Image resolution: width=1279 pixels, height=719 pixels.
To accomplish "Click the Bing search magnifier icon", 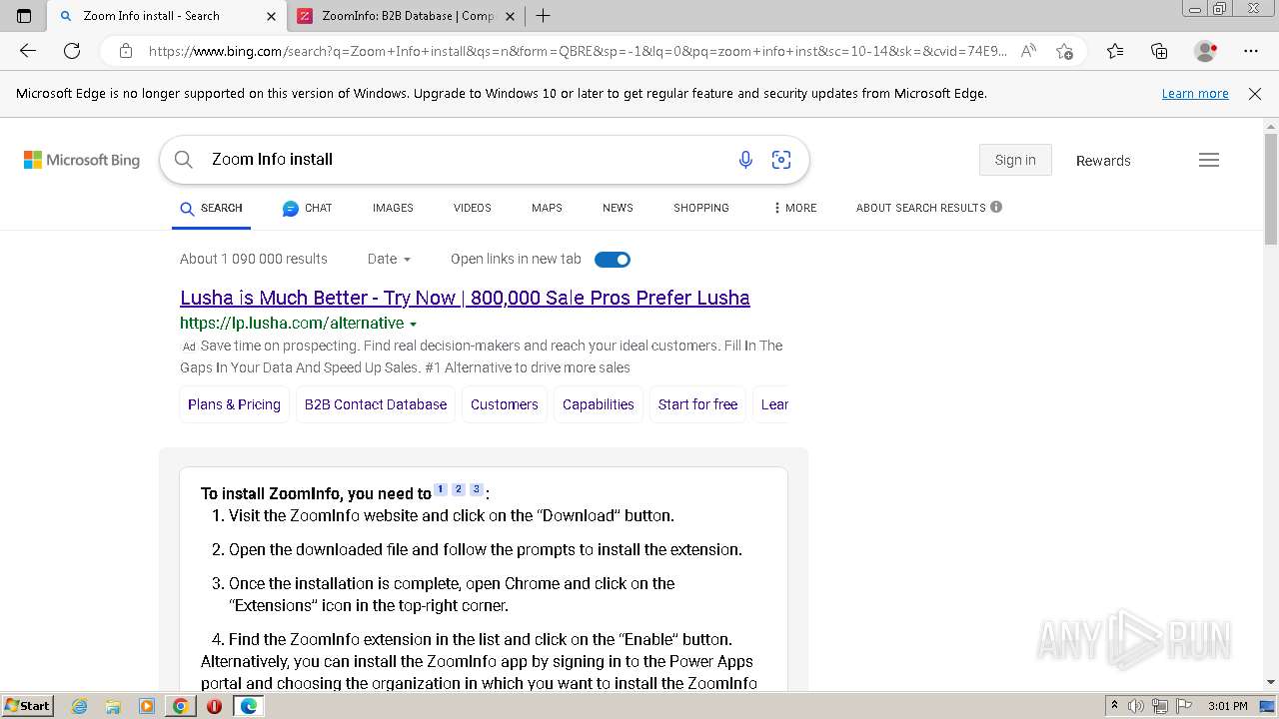I will coord(184,160).
